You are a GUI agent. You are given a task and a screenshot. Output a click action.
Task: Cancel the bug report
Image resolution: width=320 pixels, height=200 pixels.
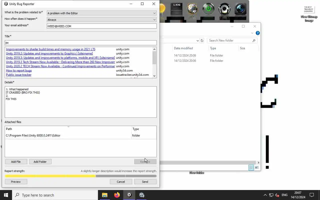click(x=121, y=182)
